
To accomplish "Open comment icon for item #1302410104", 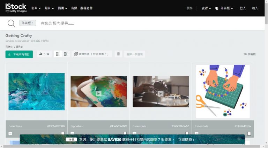I will 196,133.
